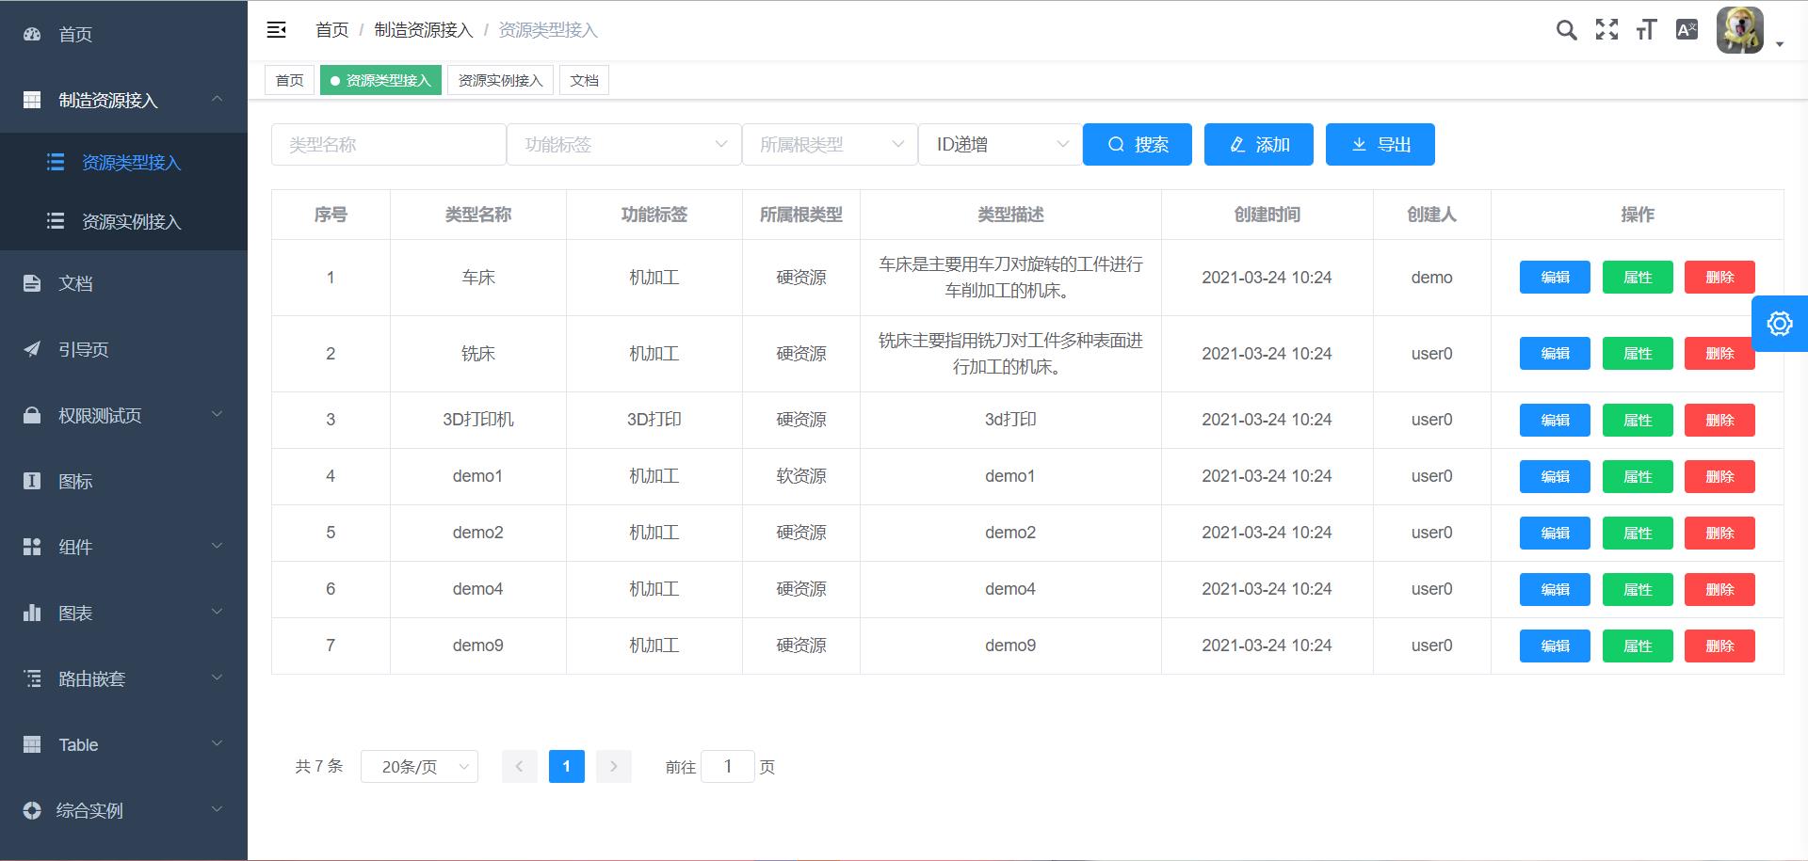This screenshot has height=861, width=1808.
Task: Toggle fullscreen mode icon
Action: click(1606, 30)
